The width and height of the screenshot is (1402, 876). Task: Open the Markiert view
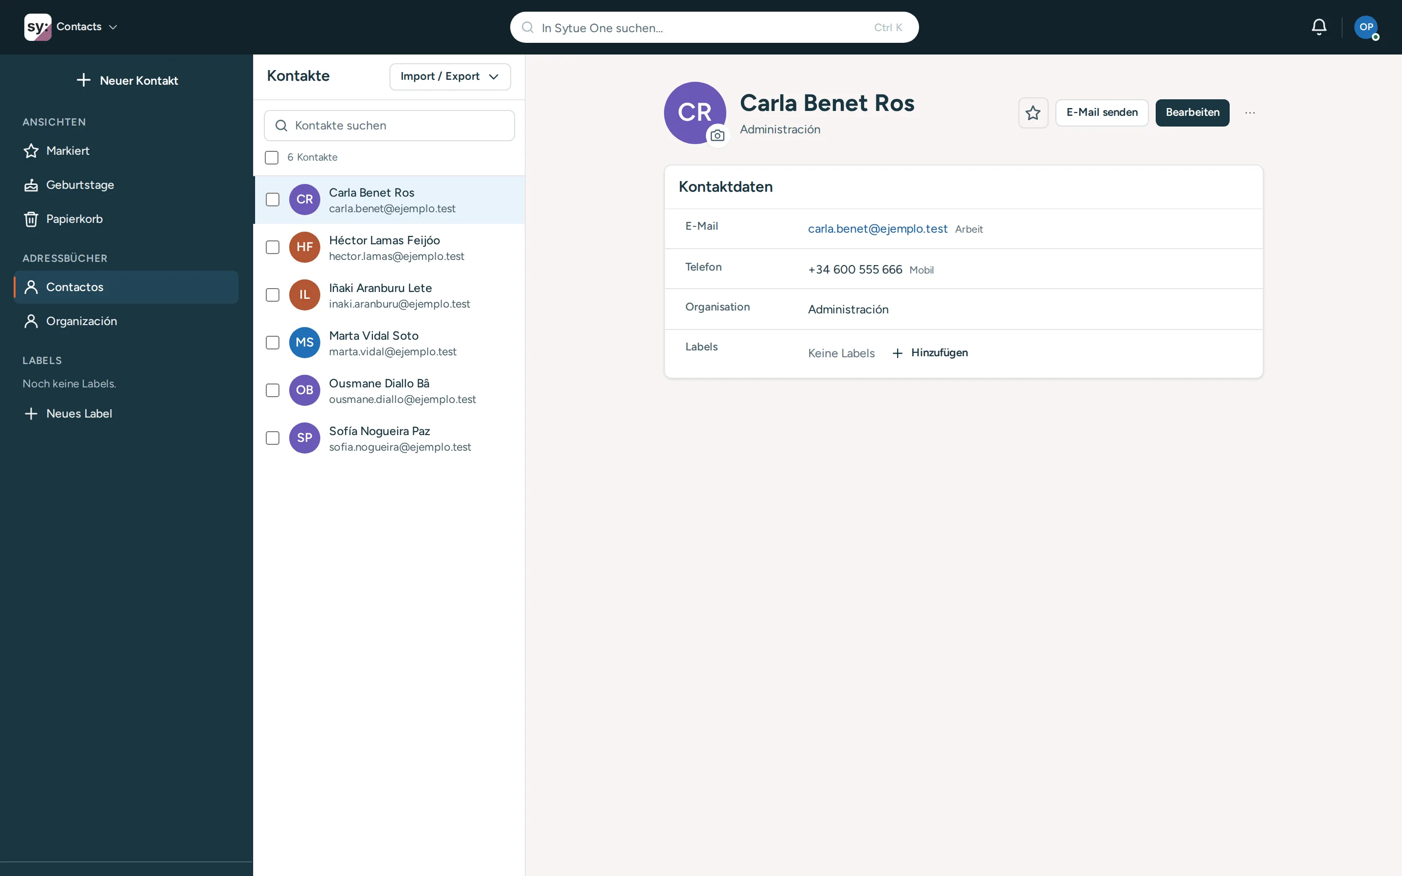126,151
